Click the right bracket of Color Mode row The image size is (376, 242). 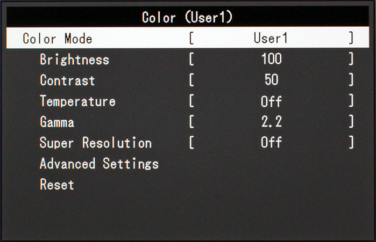(351, 38)
